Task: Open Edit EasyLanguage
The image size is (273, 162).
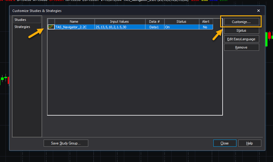Action: click(x=241, y=39)
